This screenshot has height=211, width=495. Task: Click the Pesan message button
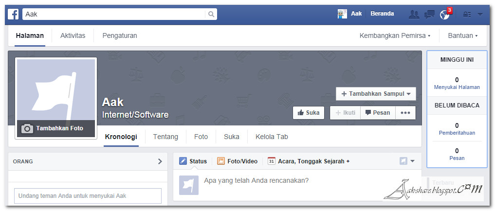coord(378,113)
